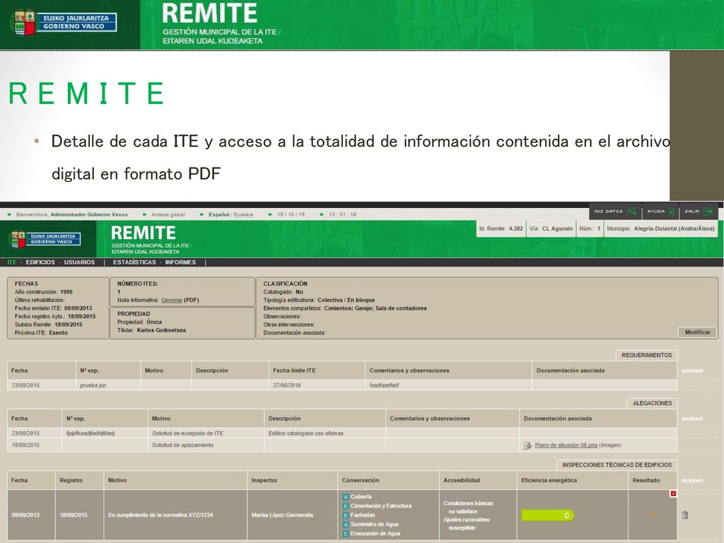Screen dimensions: 724x543
Task: Select the REQUERIMIENTOS section tab
Action: click(x=646, y=355)
